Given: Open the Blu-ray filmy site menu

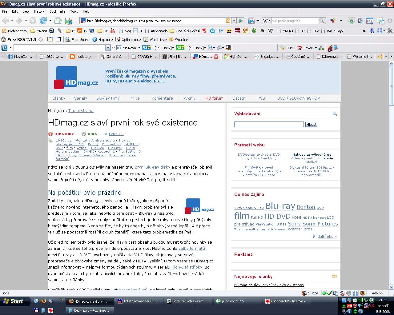Looking at the screenshot, I should point(108,98).
